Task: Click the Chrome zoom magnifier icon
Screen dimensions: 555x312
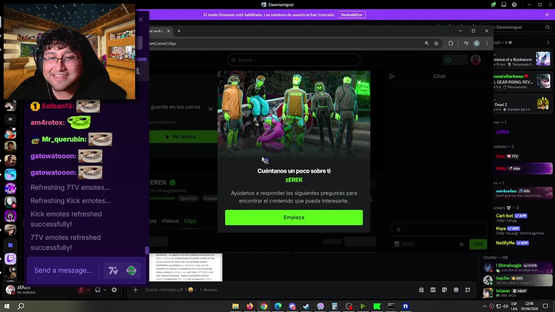Action: coord(427,43)
